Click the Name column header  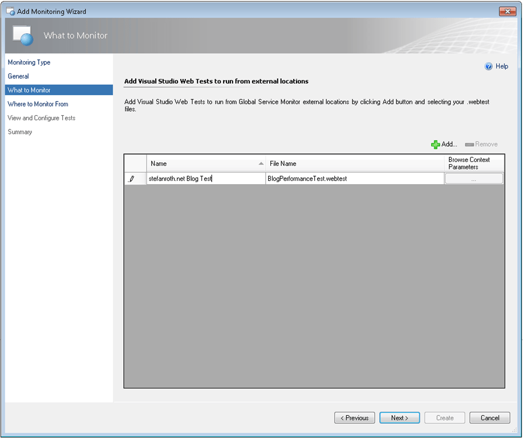pyautogui.click(x=206, y=164)
